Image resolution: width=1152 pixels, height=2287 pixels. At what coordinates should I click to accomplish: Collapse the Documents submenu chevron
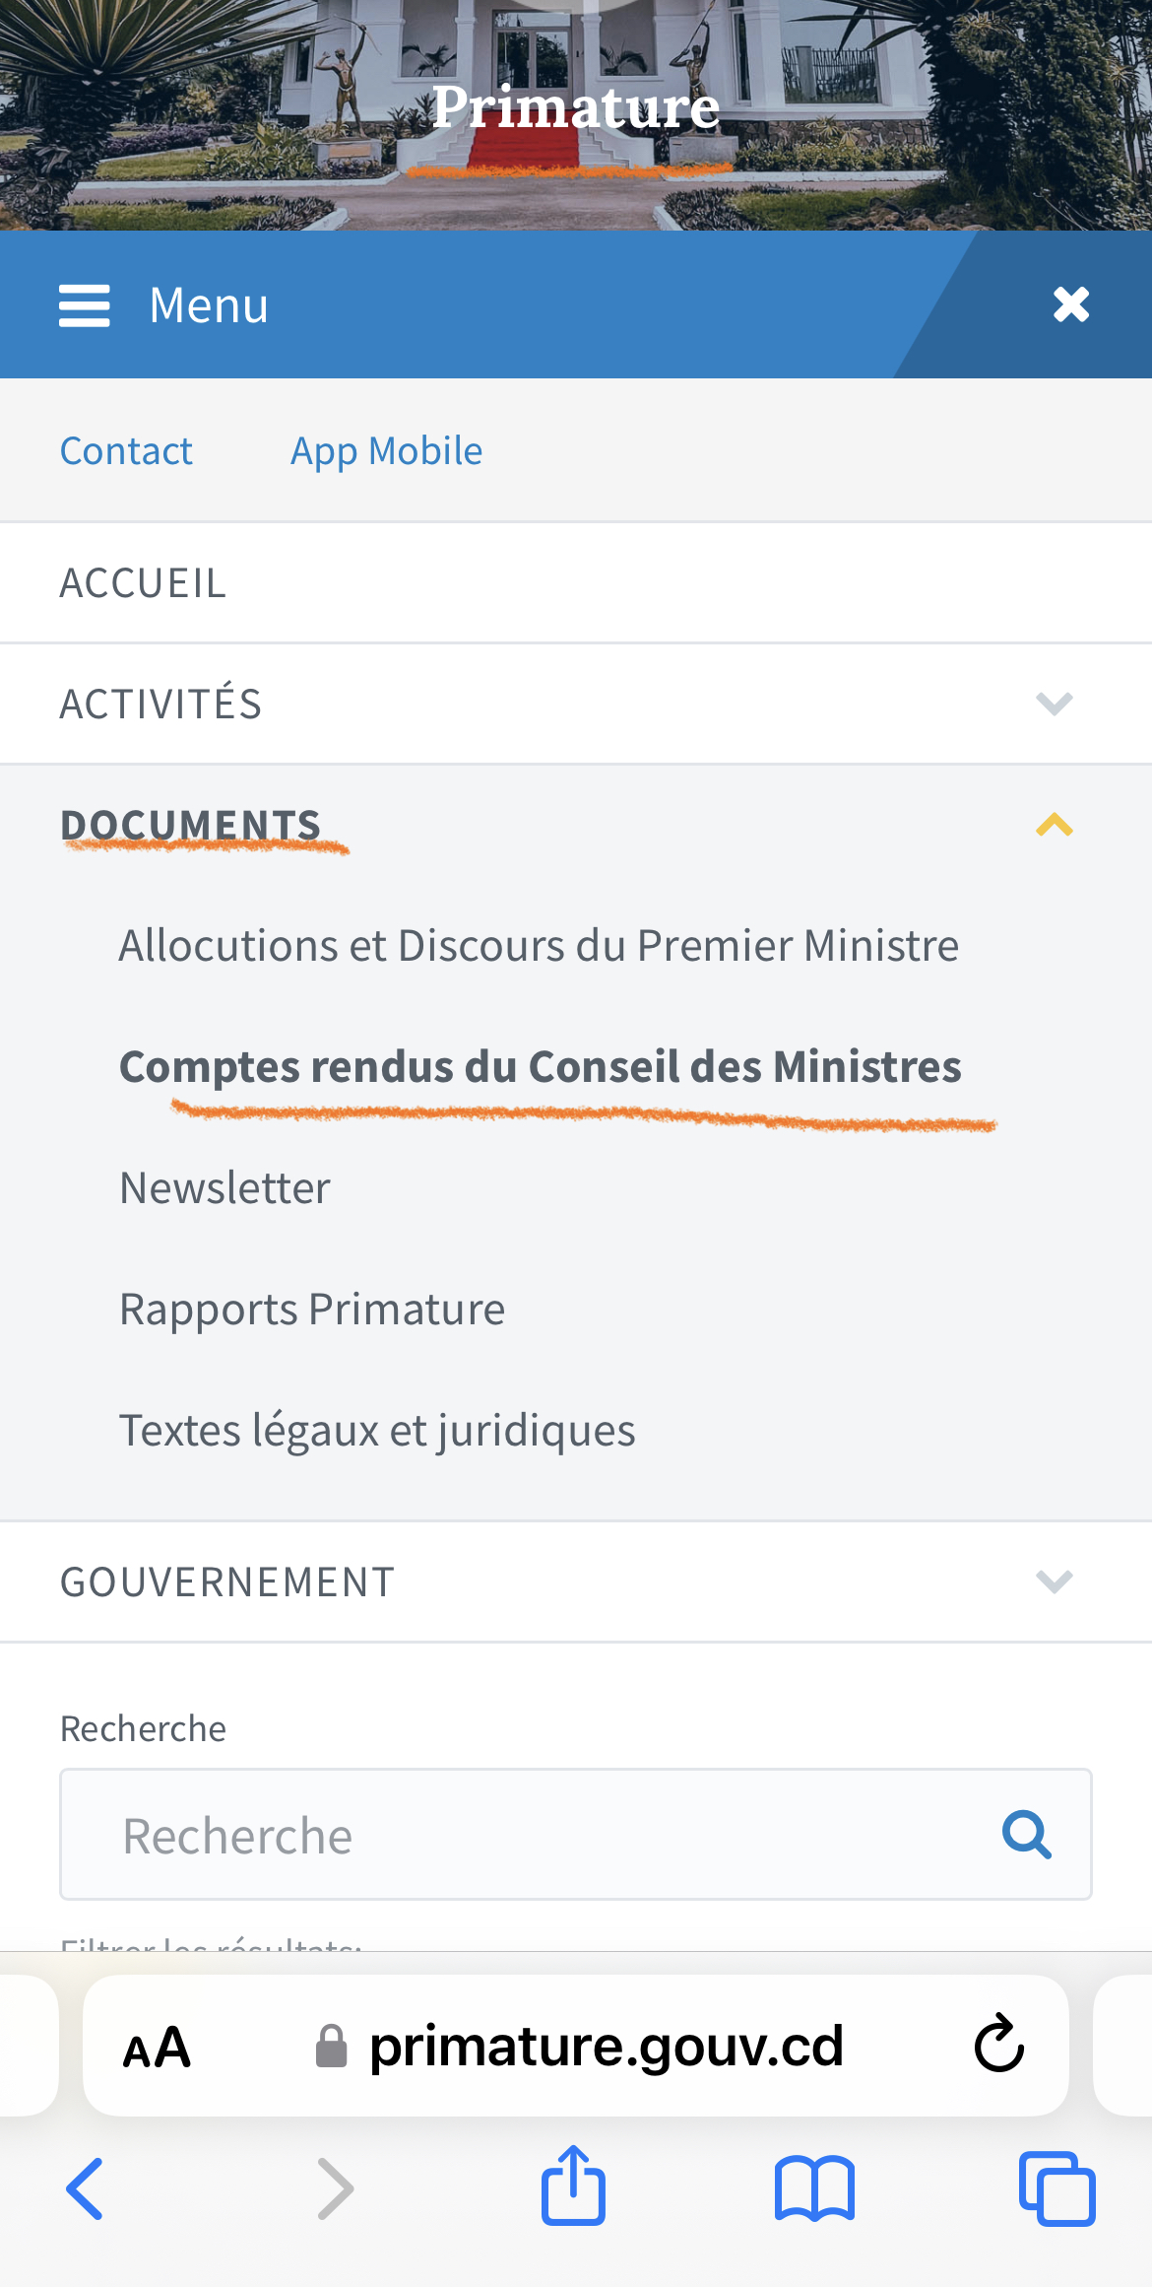coord(1054,824)
